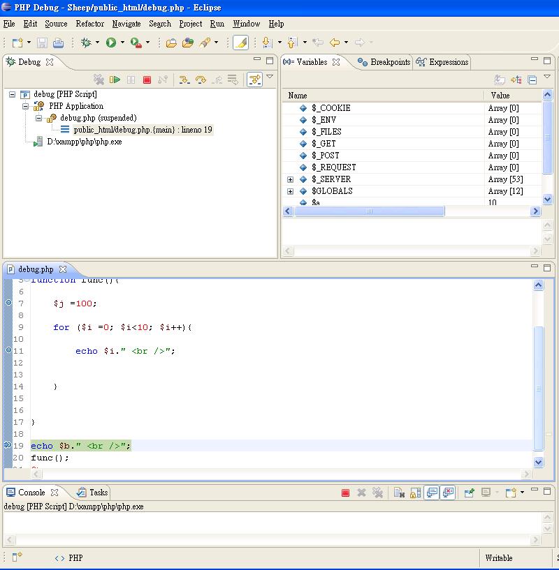
Task: Select the $_COOKIE variable row
Action: coord(412,108)
